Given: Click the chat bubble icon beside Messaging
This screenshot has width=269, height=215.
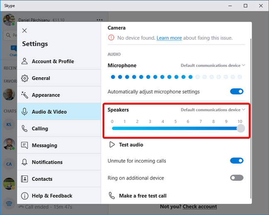Looking at the screenshot, I should tap(24, 146).
